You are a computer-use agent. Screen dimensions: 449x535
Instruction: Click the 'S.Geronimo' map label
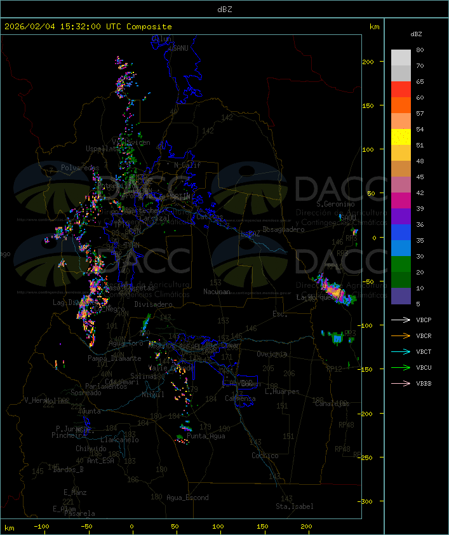[x=335, y=204]
